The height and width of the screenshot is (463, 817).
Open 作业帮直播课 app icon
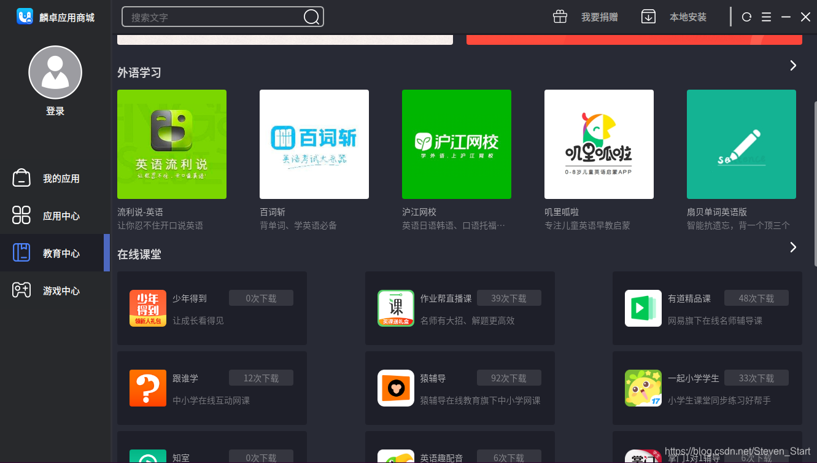pos(396,308)
